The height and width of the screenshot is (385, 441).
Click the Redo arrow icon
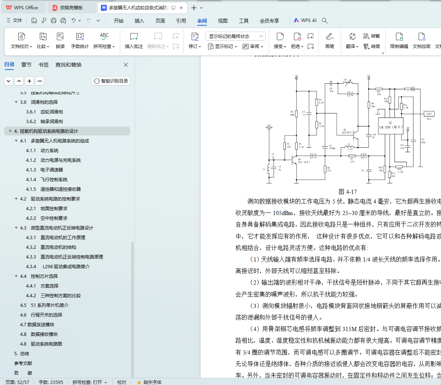pos(89,20)
